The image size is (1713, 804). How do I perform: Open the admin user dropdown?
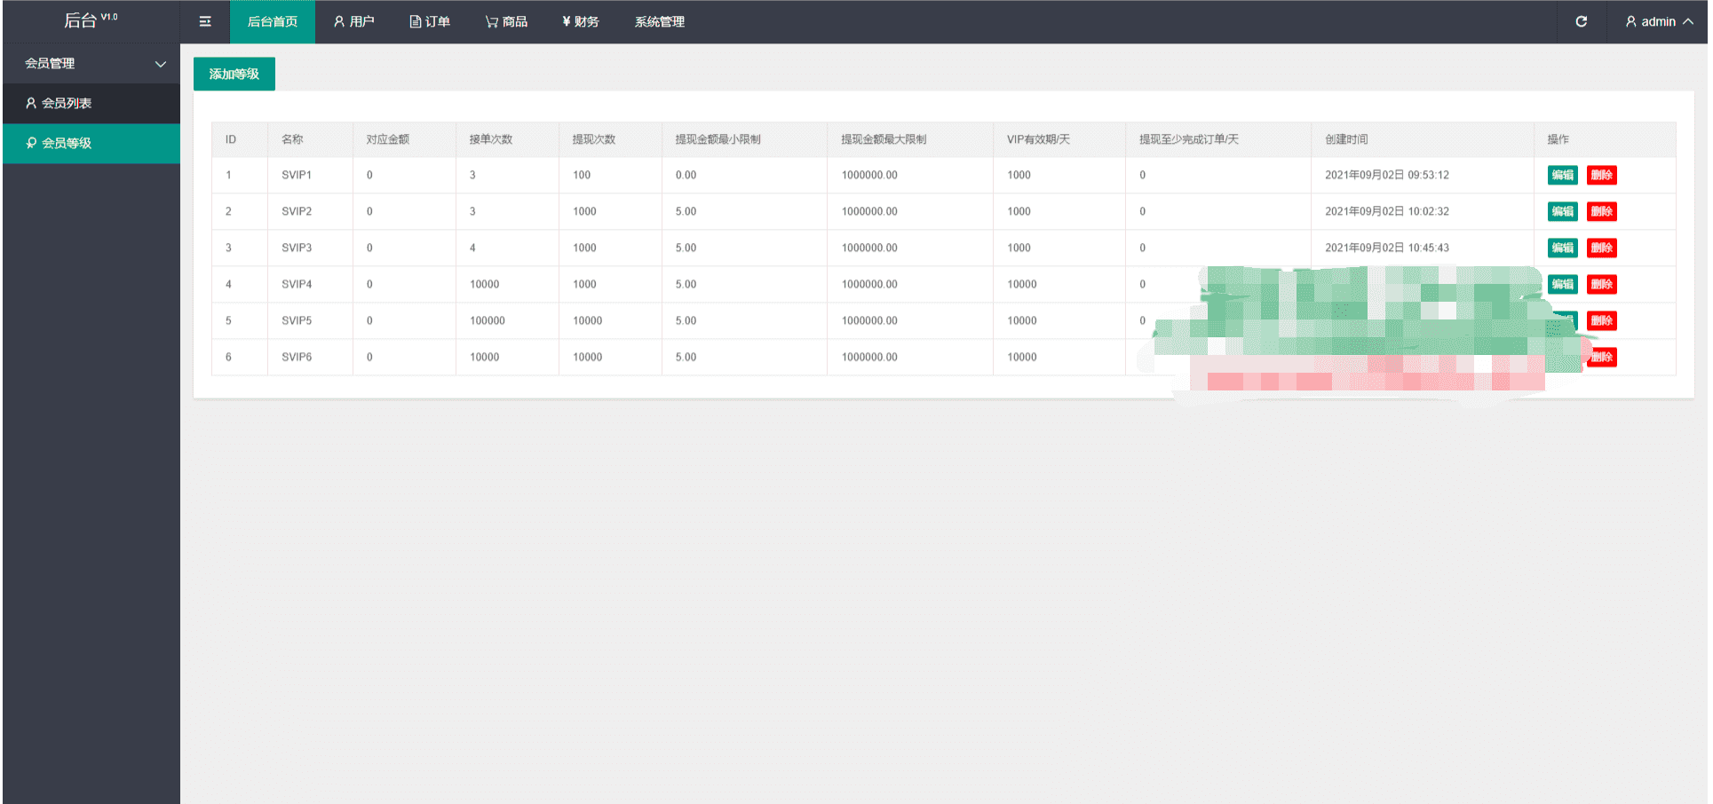point(1658,22)
